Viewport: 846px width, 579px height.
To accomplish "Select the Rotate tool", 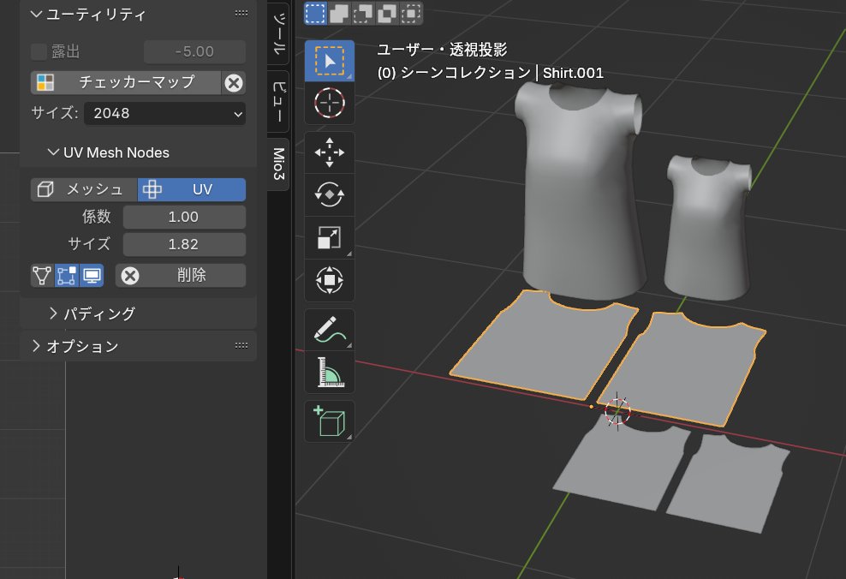I will click(x=330, y=194).
